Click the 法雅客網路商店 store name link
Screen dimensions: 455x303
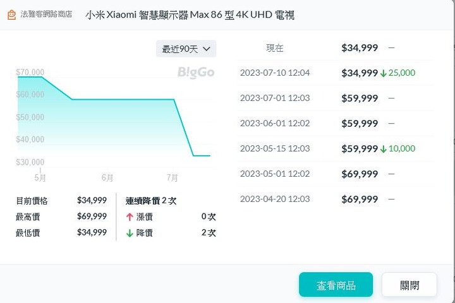click(46, 15)
